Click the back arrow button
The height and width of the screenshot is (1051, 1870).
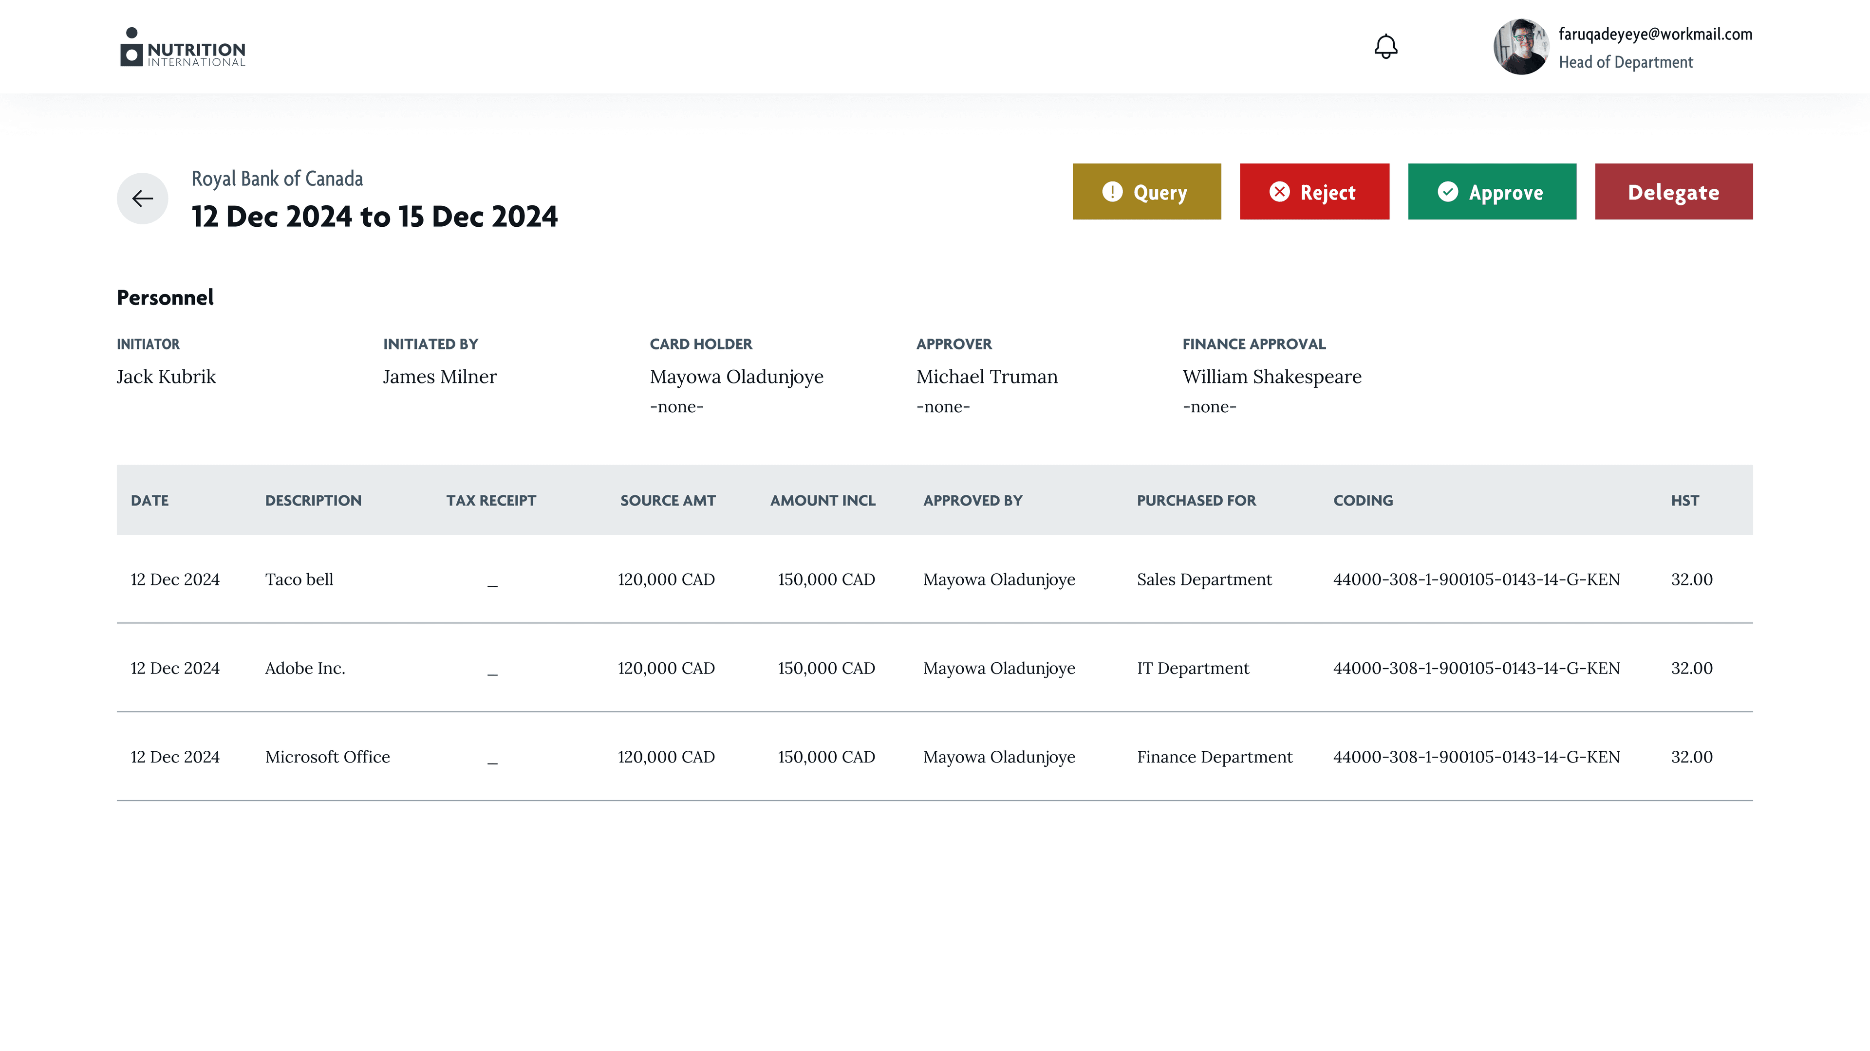142,198
